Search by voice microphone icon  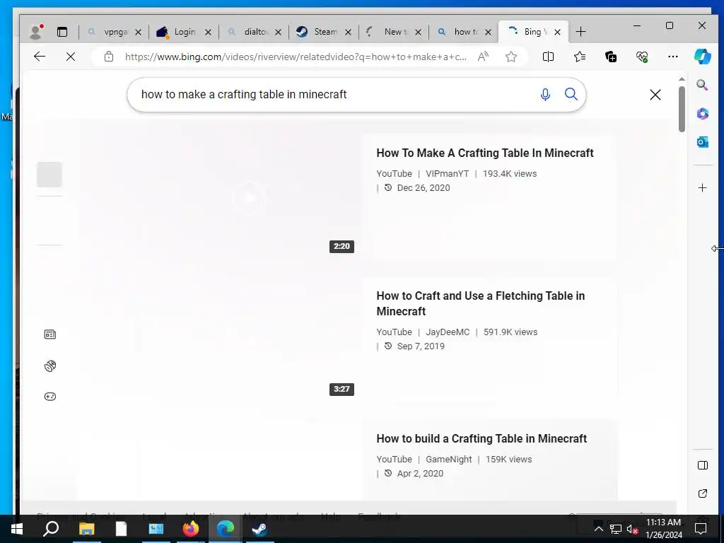[545, 94]
